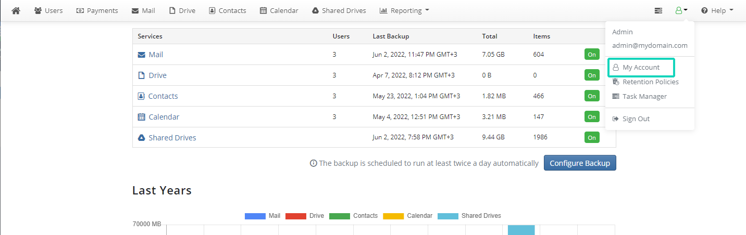Click the Home icon in navbar
This screenshot has height=235, width=746.
[x=16, y=10]
